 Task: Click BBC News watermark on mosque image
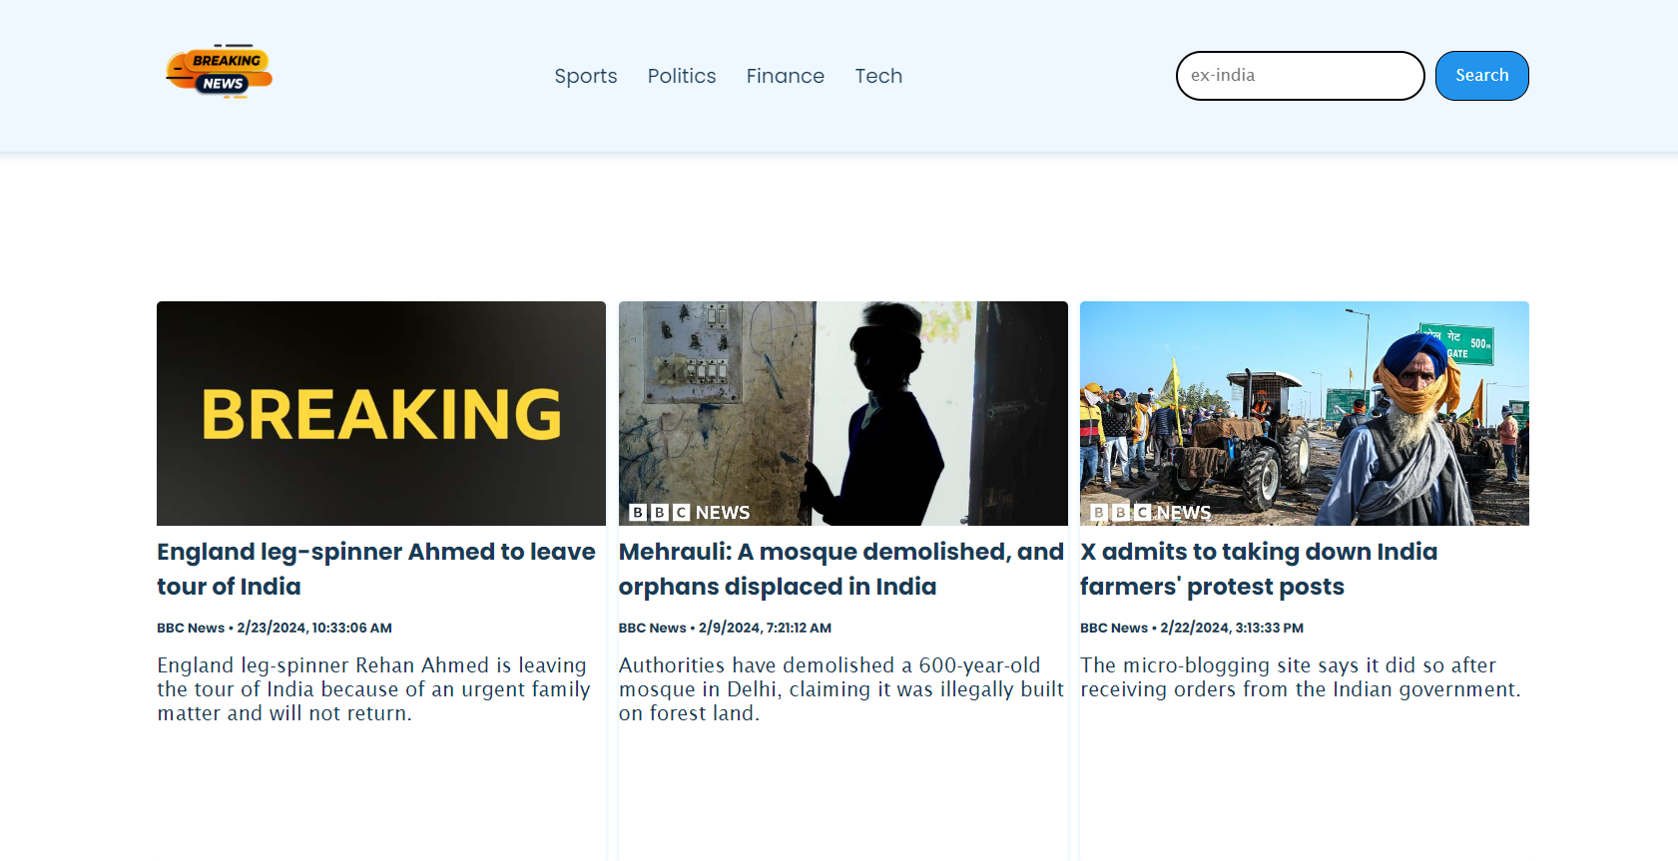(690, 512)
